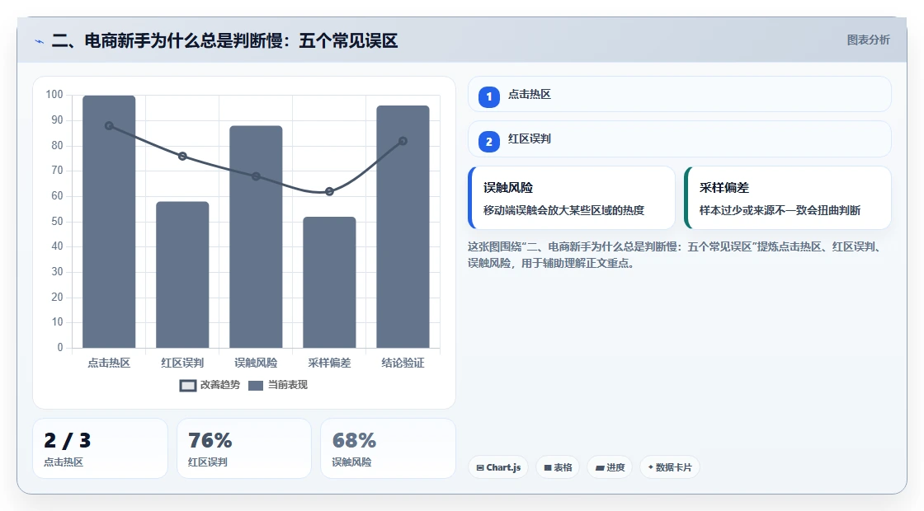The height and width of the screenshot is (511, 924).
Task: Click the trend line point above 红区误判
Action: coord(182,156)
